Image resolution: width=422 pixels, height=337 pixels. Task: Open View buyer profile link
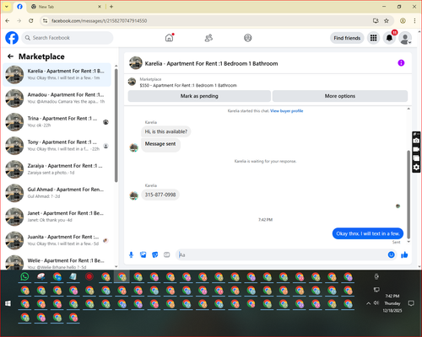tap(286, 111)
